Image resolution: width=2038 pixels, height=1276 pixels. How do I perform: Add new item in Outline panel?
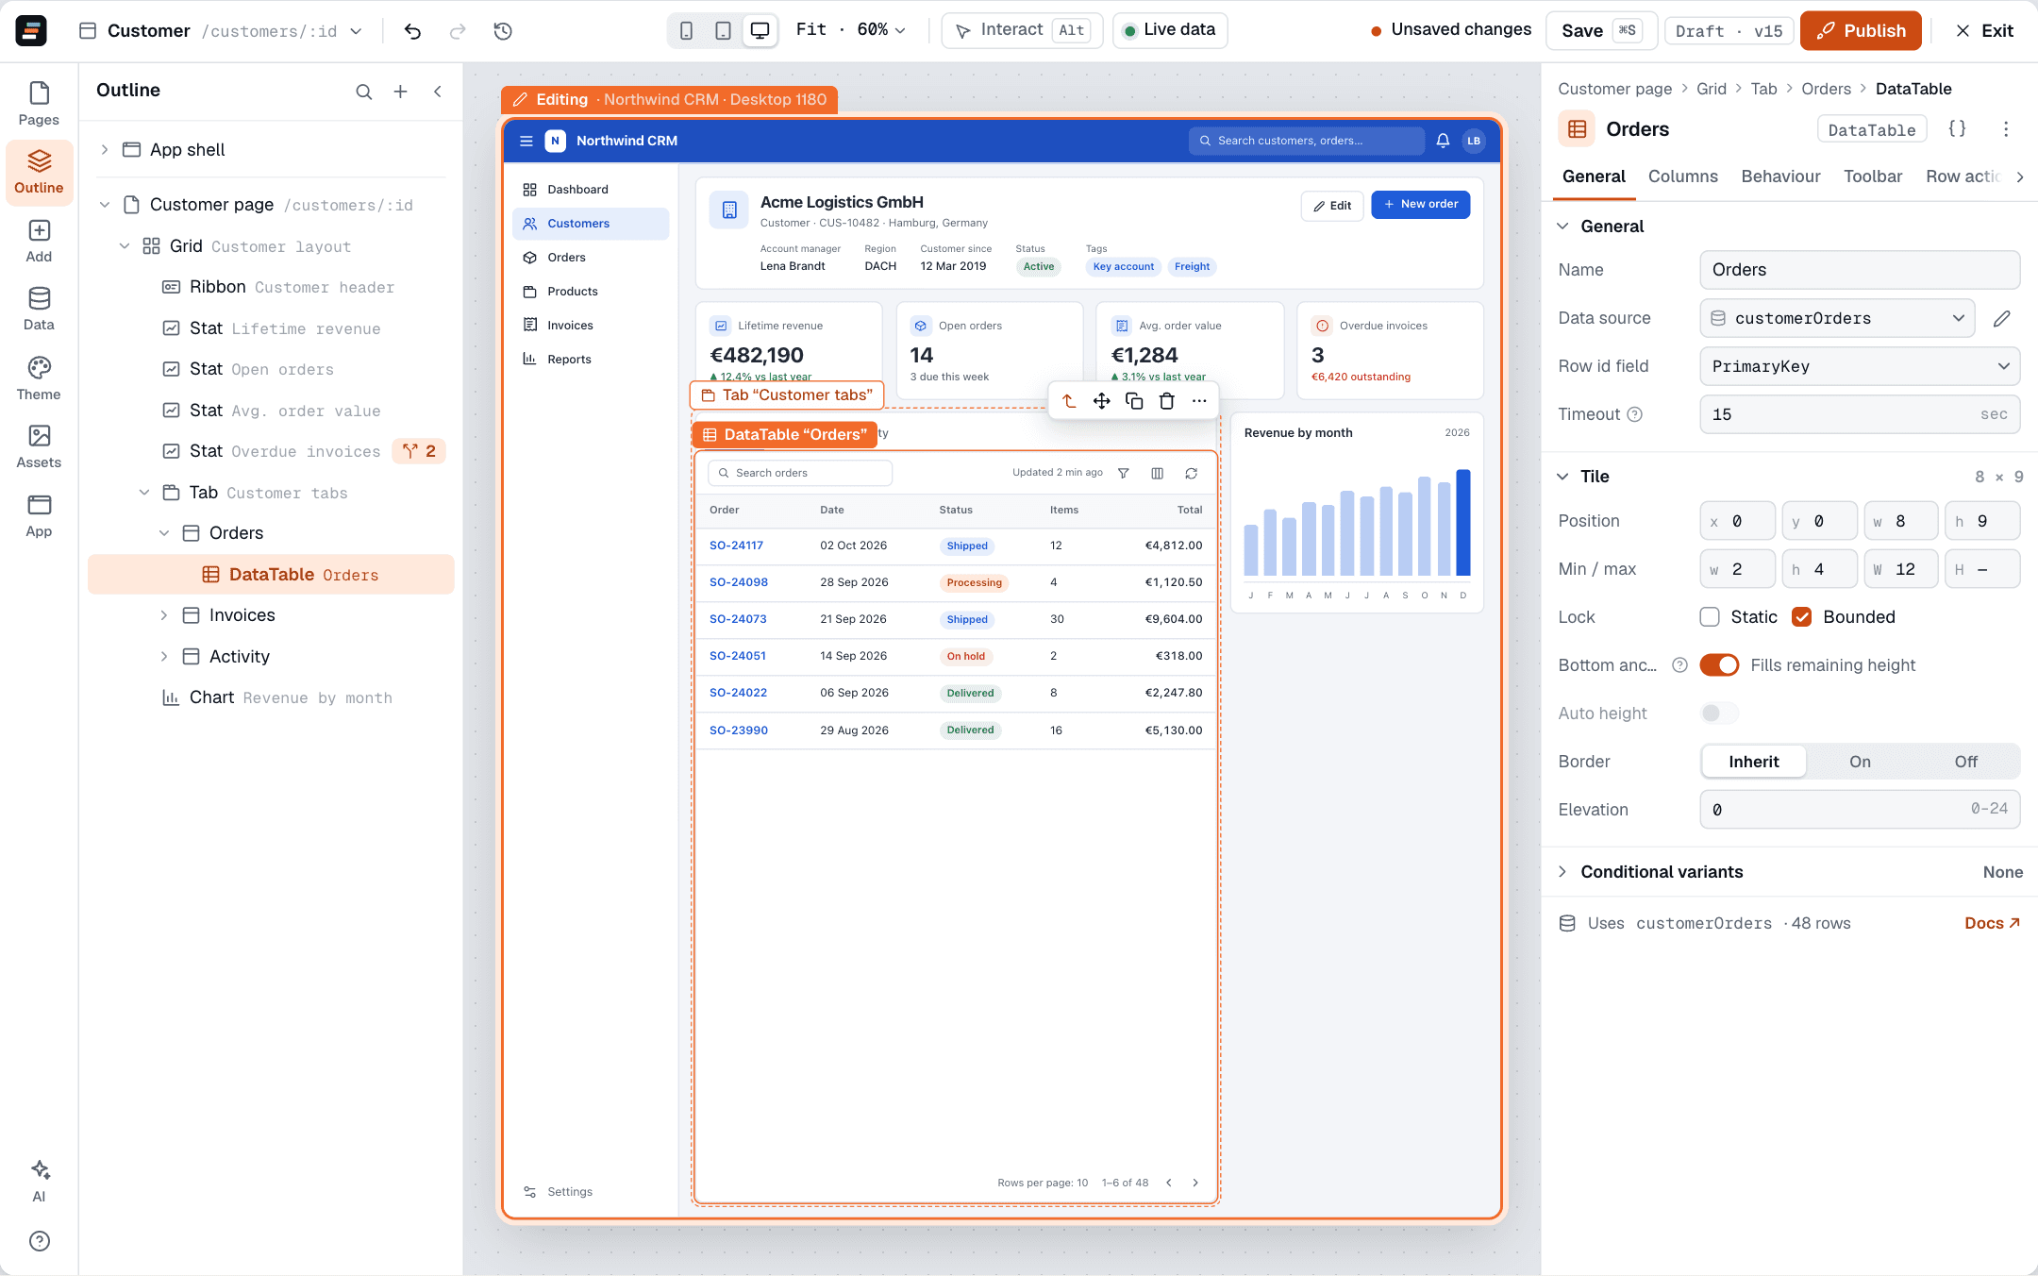pos(400,92)
